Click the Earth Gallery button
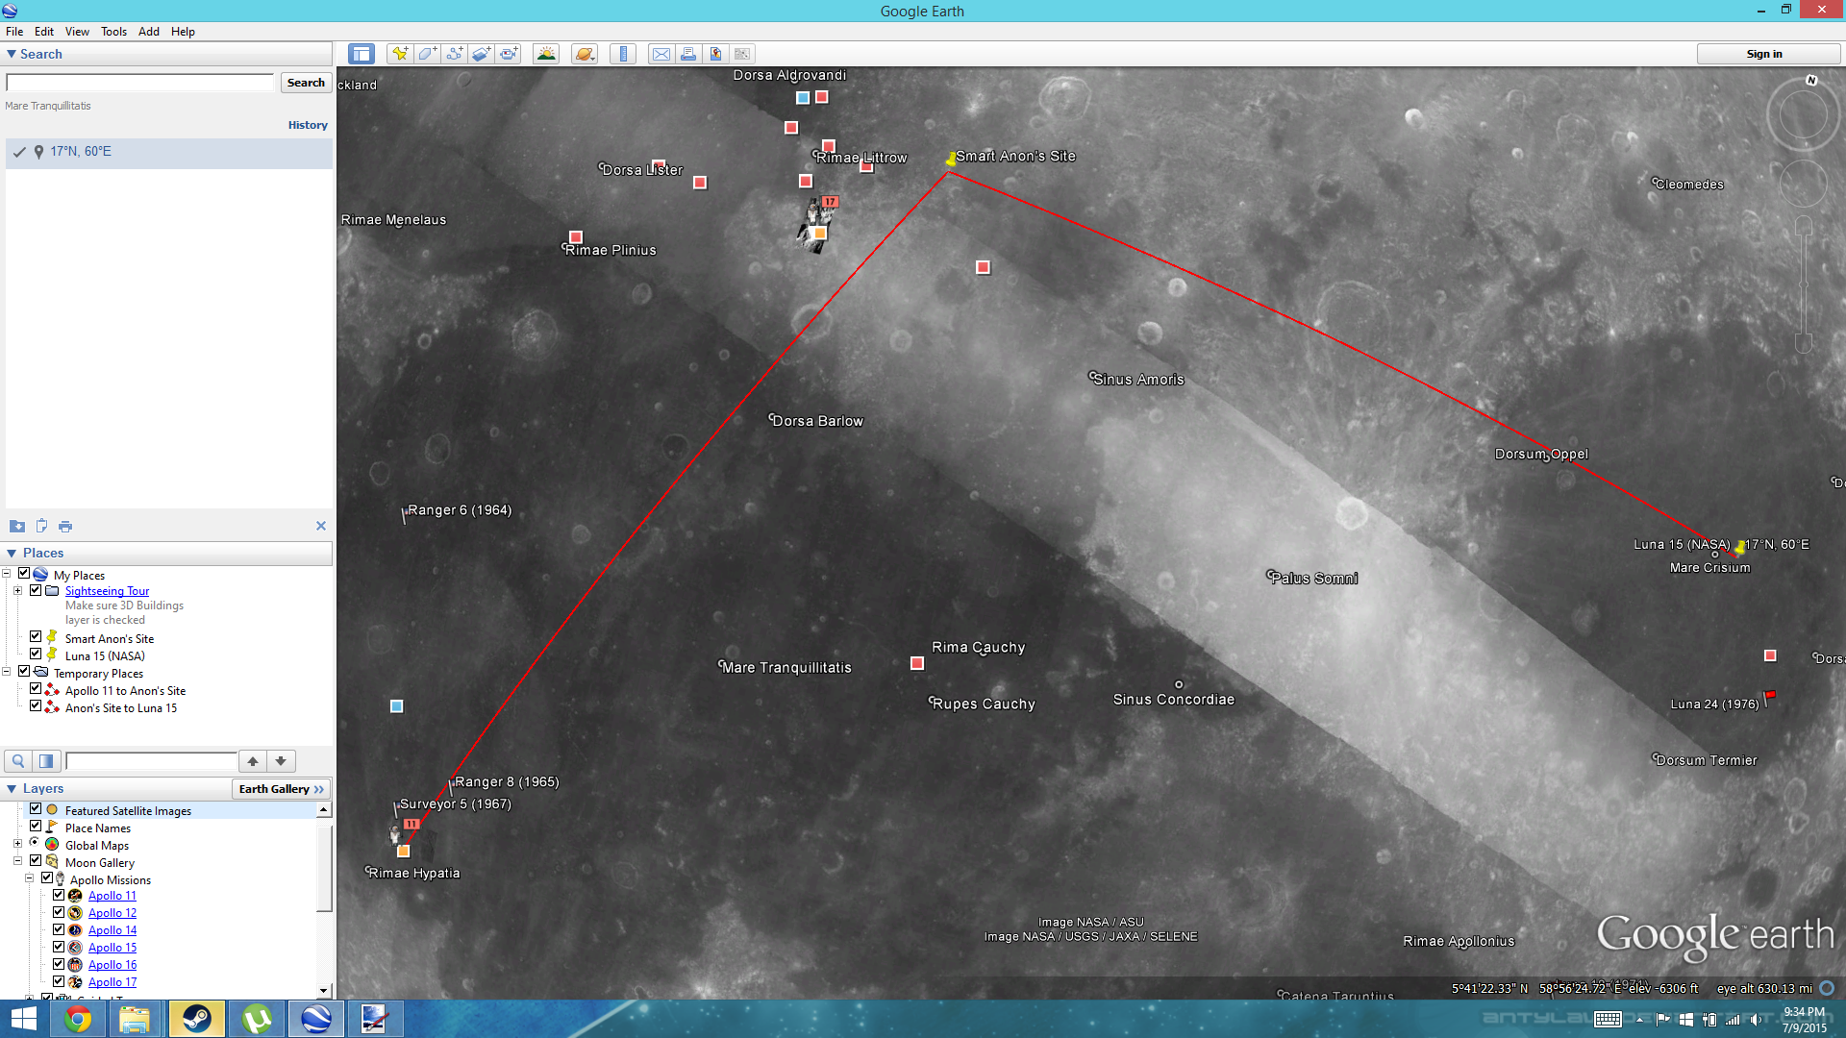1846x1038 pixels. pos(281,789)
